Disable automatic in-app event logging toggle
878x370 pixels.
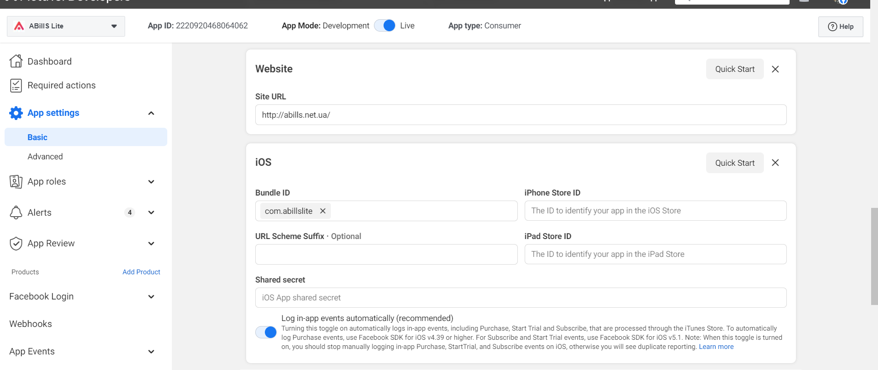[266, 332]
